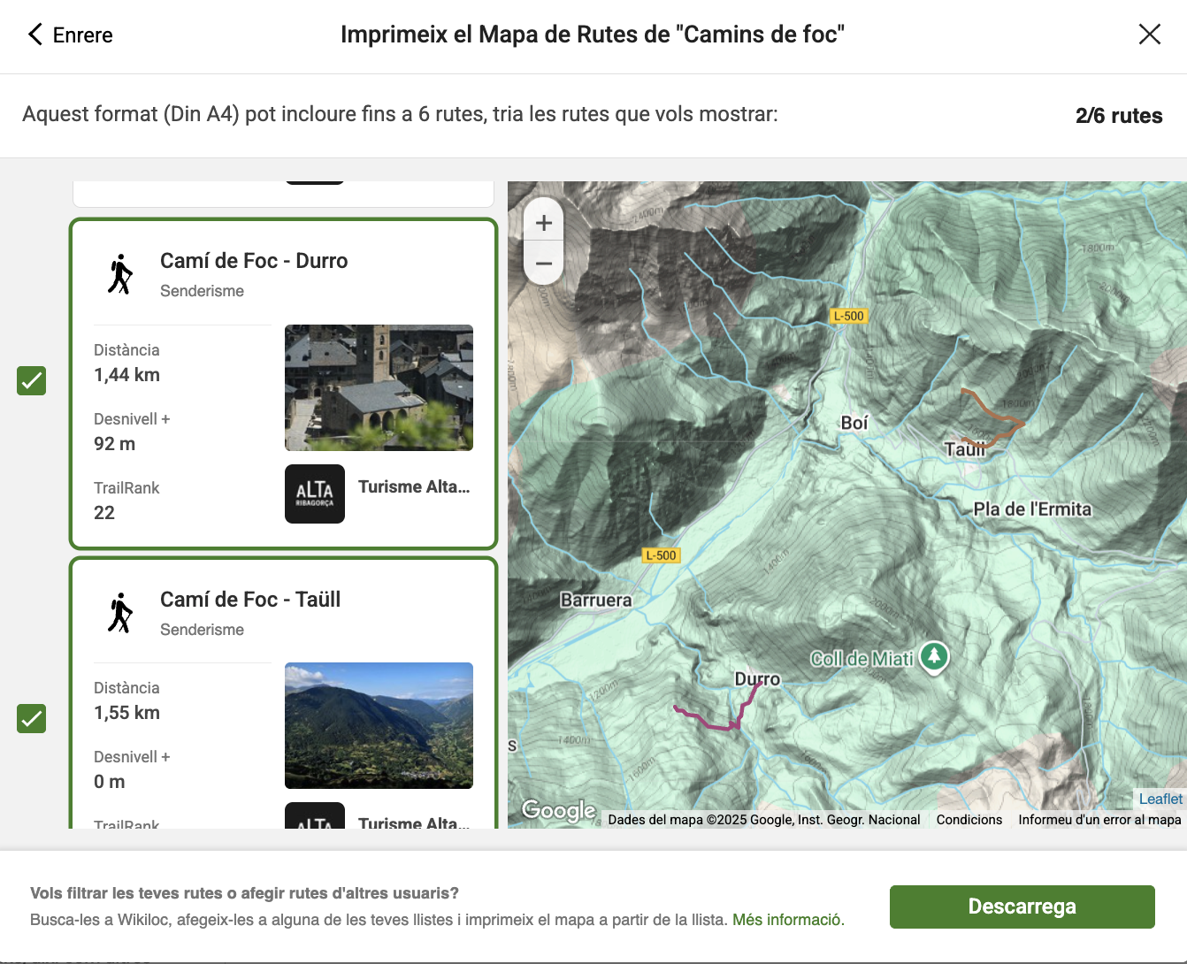Open the Taüll valley photo thumbnail

coord(379,725)
